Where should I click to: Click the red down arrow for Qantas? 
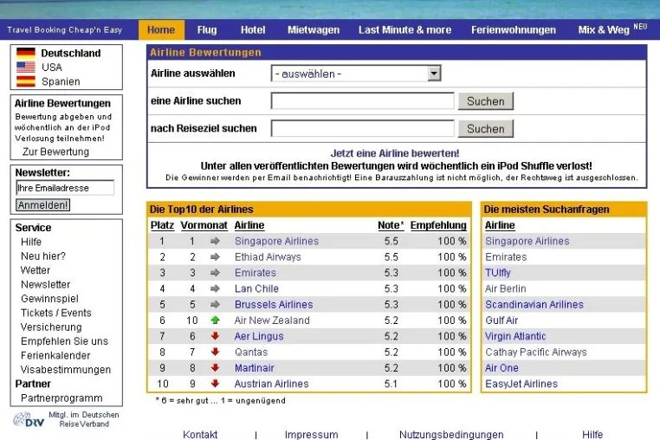click(x=215, y=352)
